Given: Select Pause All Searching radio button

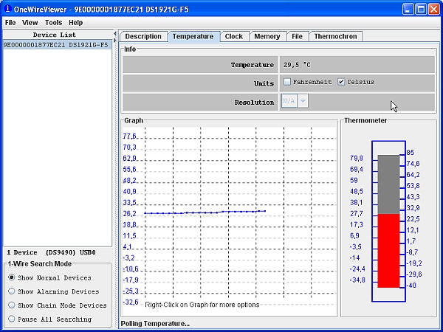Looking at the screenshot, I should tap(12, 319).
